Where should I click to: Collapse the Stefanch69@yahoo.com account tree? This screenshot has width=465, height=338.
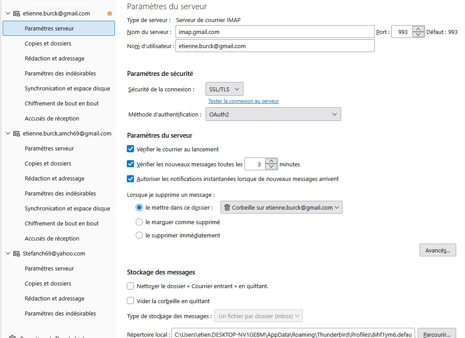(x=8, y=253)
